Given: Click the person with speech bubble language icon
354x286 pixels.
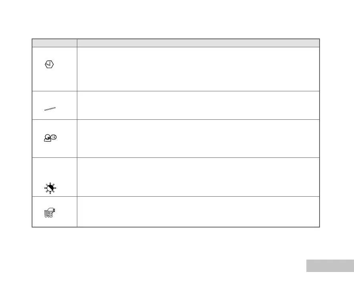Looking at the screenshot, I should [x=50, y=138].
